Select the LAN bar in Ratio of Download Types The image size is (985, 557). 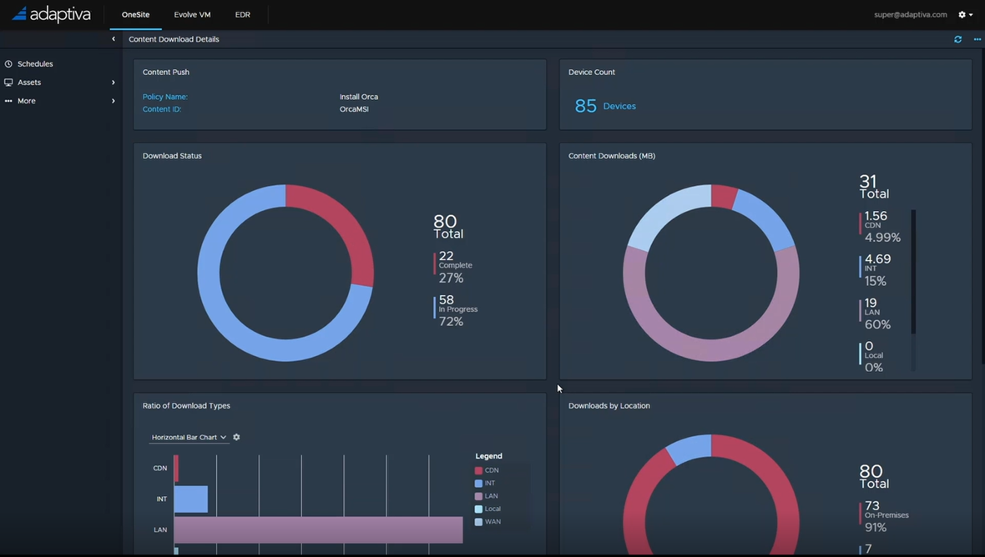point(317,529)
